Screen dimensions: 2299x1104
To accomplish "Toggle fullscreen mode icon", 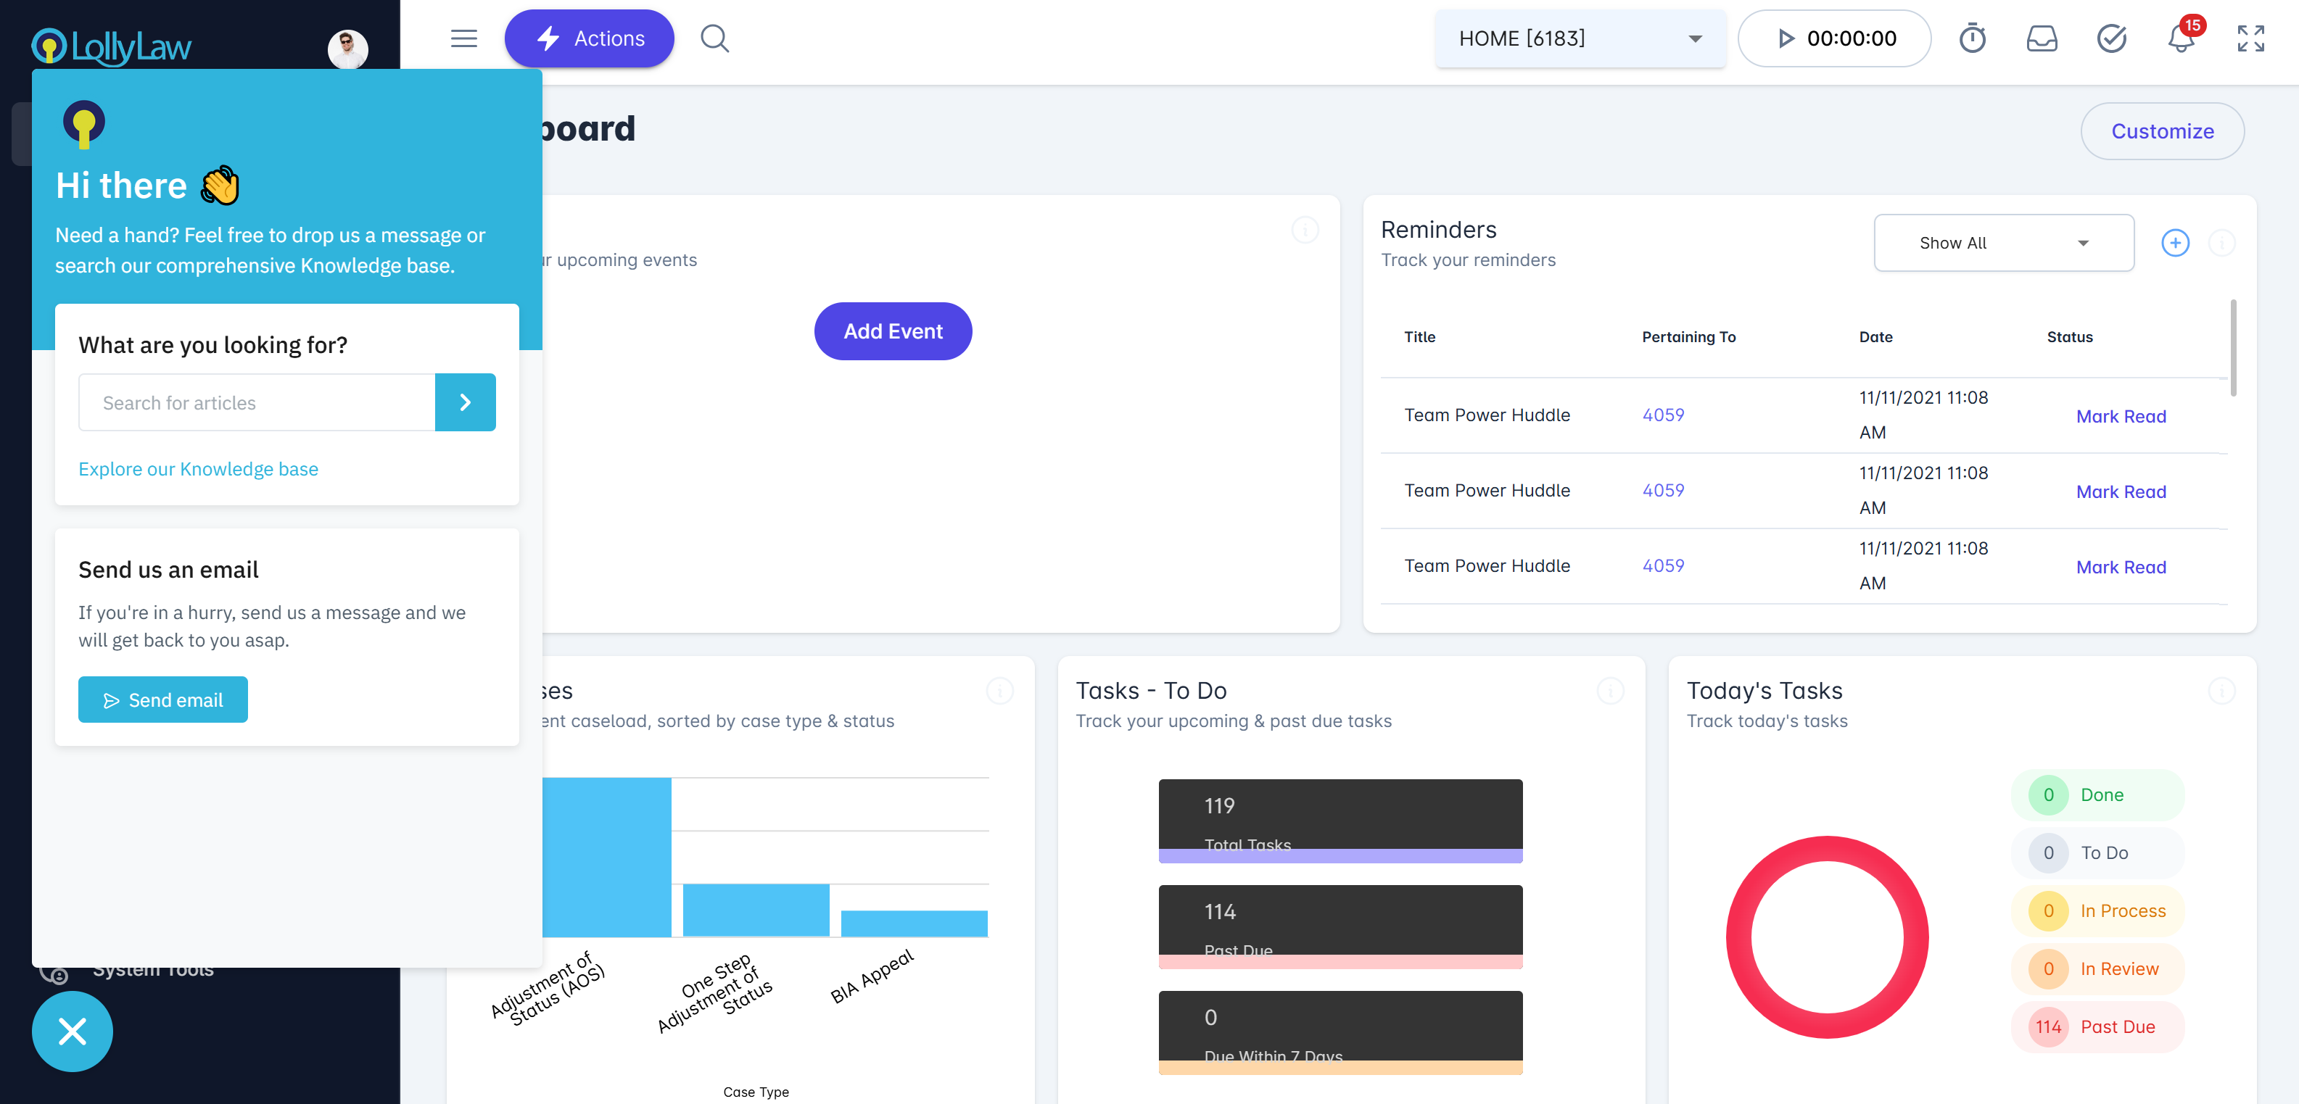I will coord(2250,38).
